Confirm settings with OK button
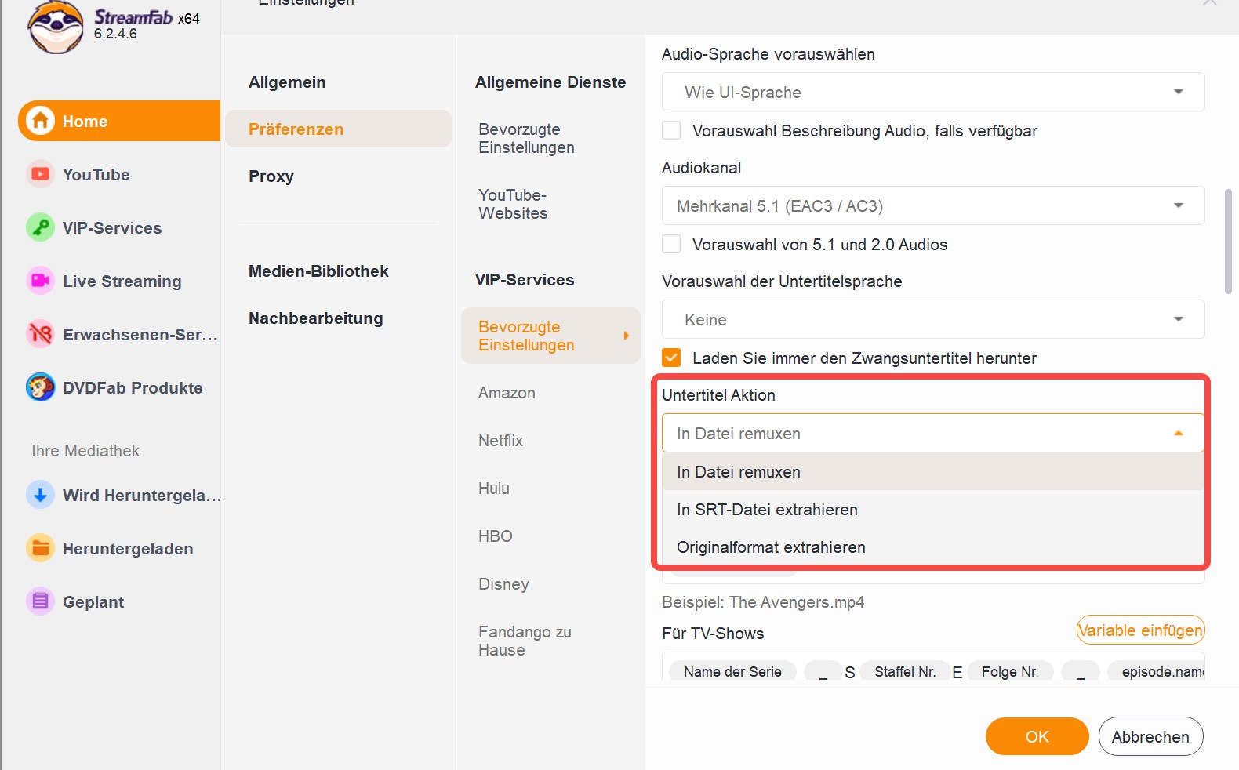The height and width of the screenshot is (770, 1239). tap(1037, 736)
